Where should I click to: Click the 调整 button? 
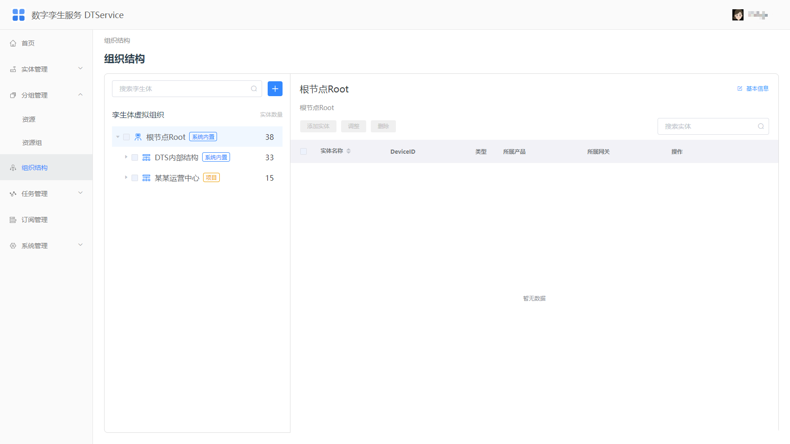[354, 126]
